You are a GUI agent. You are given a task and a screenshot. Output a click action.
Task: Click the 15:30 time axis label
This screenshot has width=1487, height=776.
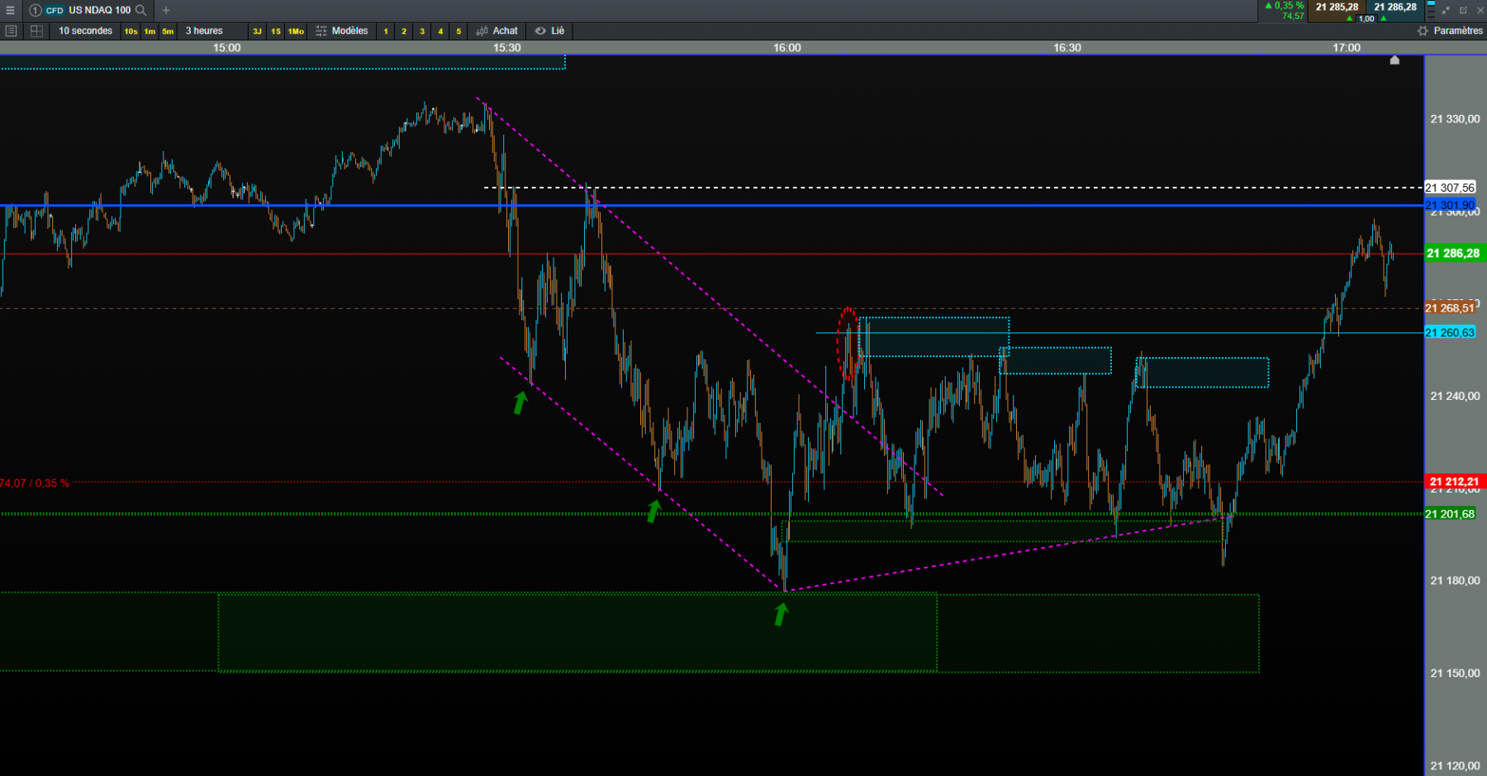(x=506, y=48)
